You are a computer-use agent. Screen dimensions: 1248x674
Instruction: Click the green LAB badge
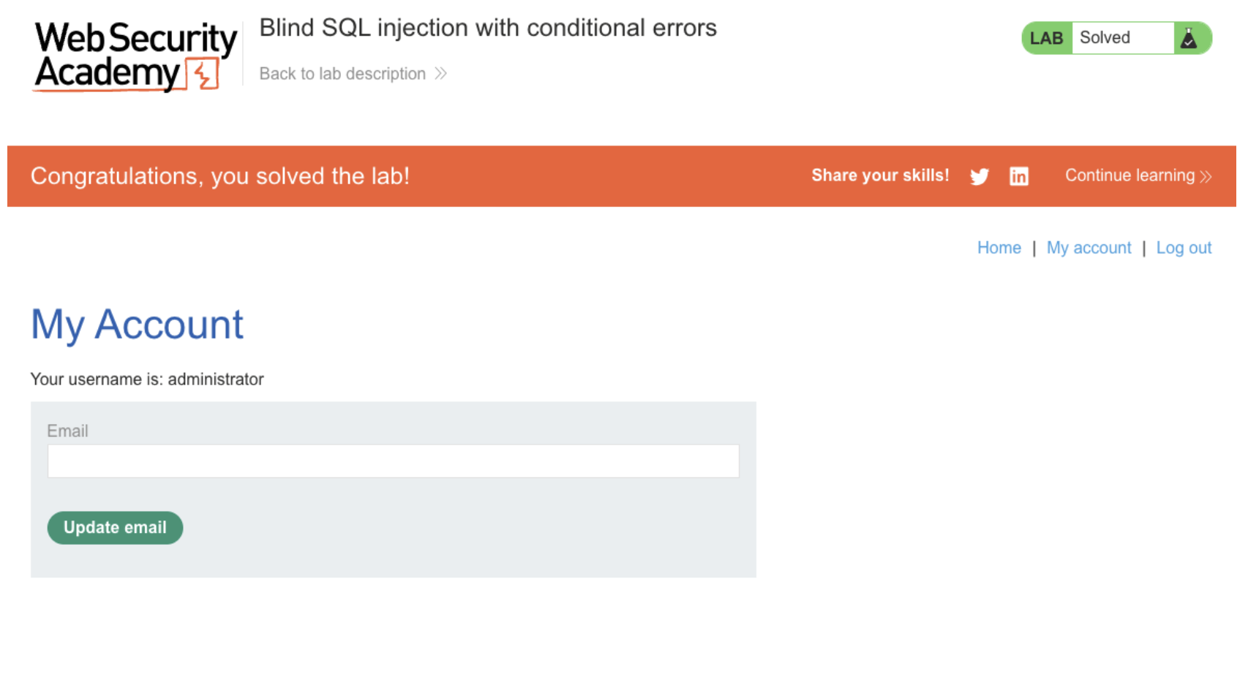click(1046, 38)
